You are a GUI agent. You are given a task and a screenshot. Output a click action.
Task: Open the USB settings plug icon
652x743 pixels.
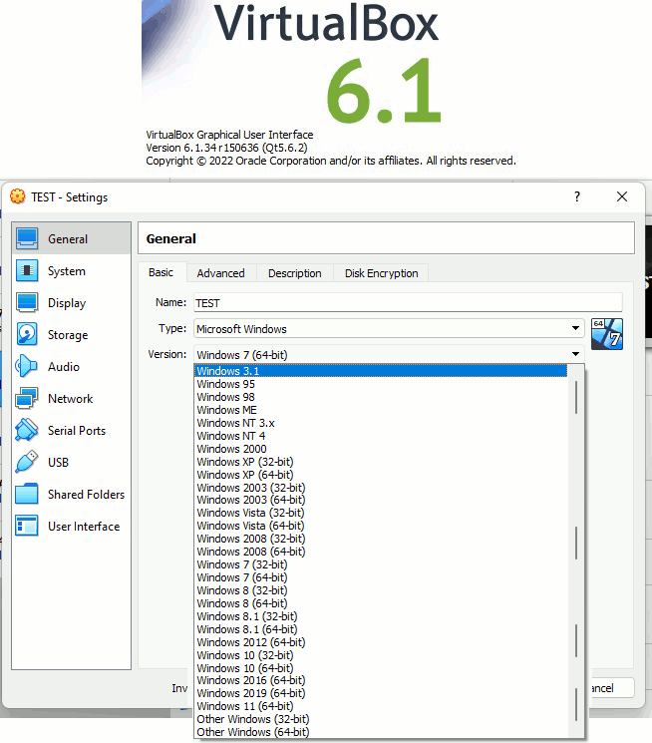pyautogui.click(x=27, y=462)
